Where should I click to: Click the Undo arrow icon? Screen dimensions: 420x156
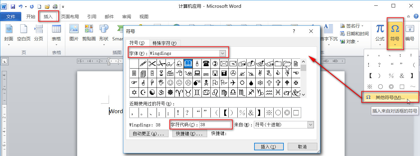tap(20, 6)
